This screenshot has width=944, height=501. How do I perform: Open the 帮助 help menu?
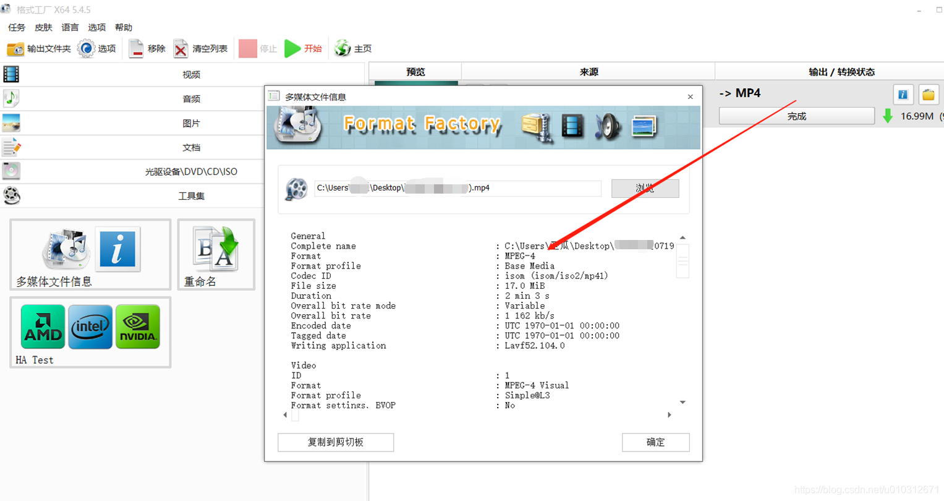pyautogui.click(x=123, y=27)
